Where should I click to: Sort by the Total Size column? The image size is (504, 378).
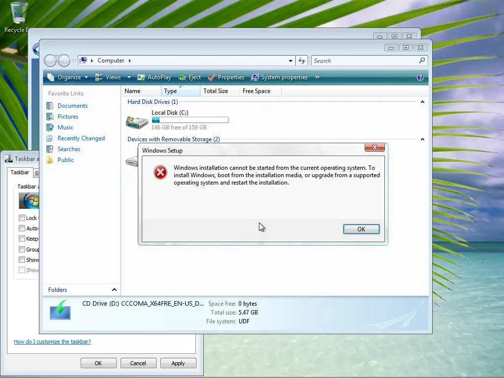pos(220,91)
